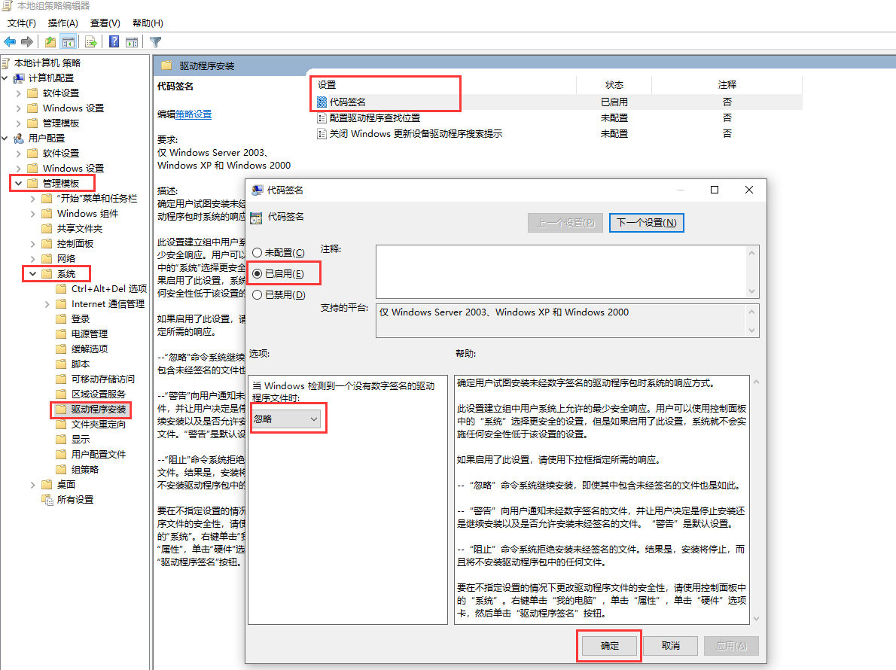Expand the Internet 通信管理 folder
This screenshot has height=670, width=896.
(47, 304)
